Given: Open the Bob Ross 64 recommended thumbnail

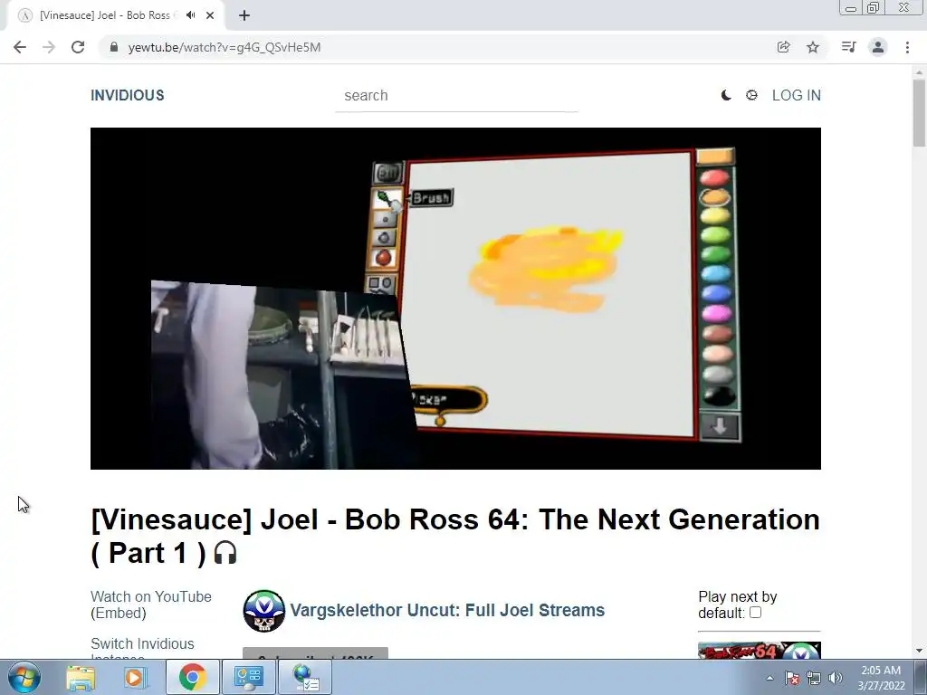Looking at the screenshot, I should 760,651.
